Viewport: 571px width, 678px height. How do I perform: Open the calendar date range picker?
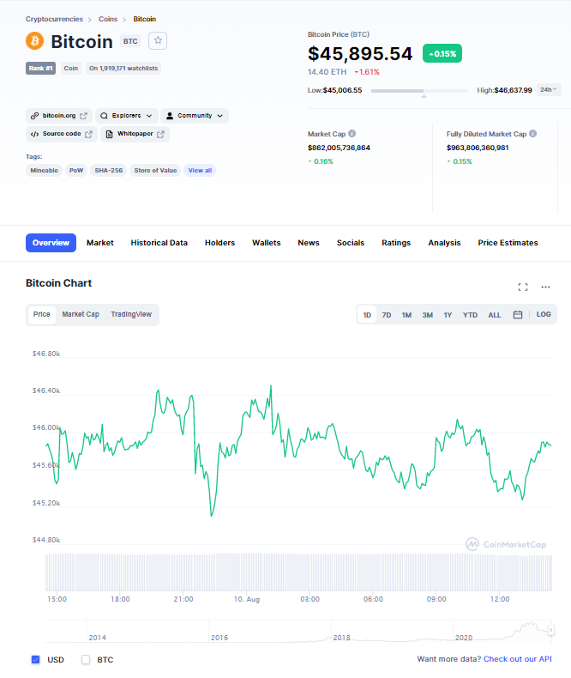[518, 315]
